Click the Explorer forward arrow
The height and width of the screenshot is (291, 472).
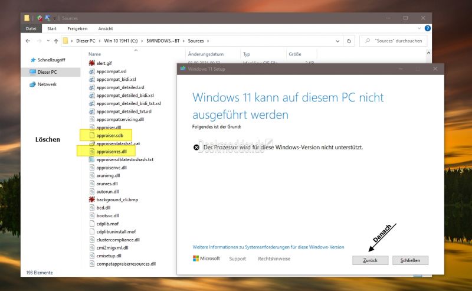(x=39, y=41)
